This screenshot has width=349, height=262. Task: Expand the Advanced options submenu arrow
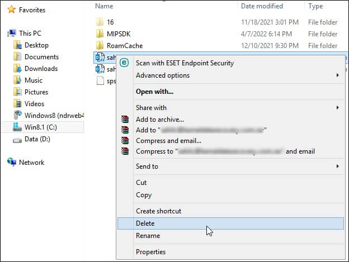tap(337, 75)
